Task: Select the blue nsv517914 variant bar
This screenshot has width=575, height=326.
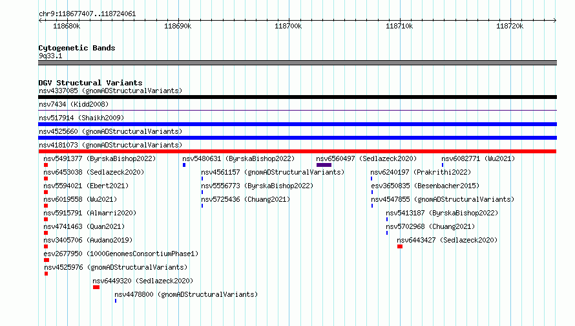Action: (297, 124)
